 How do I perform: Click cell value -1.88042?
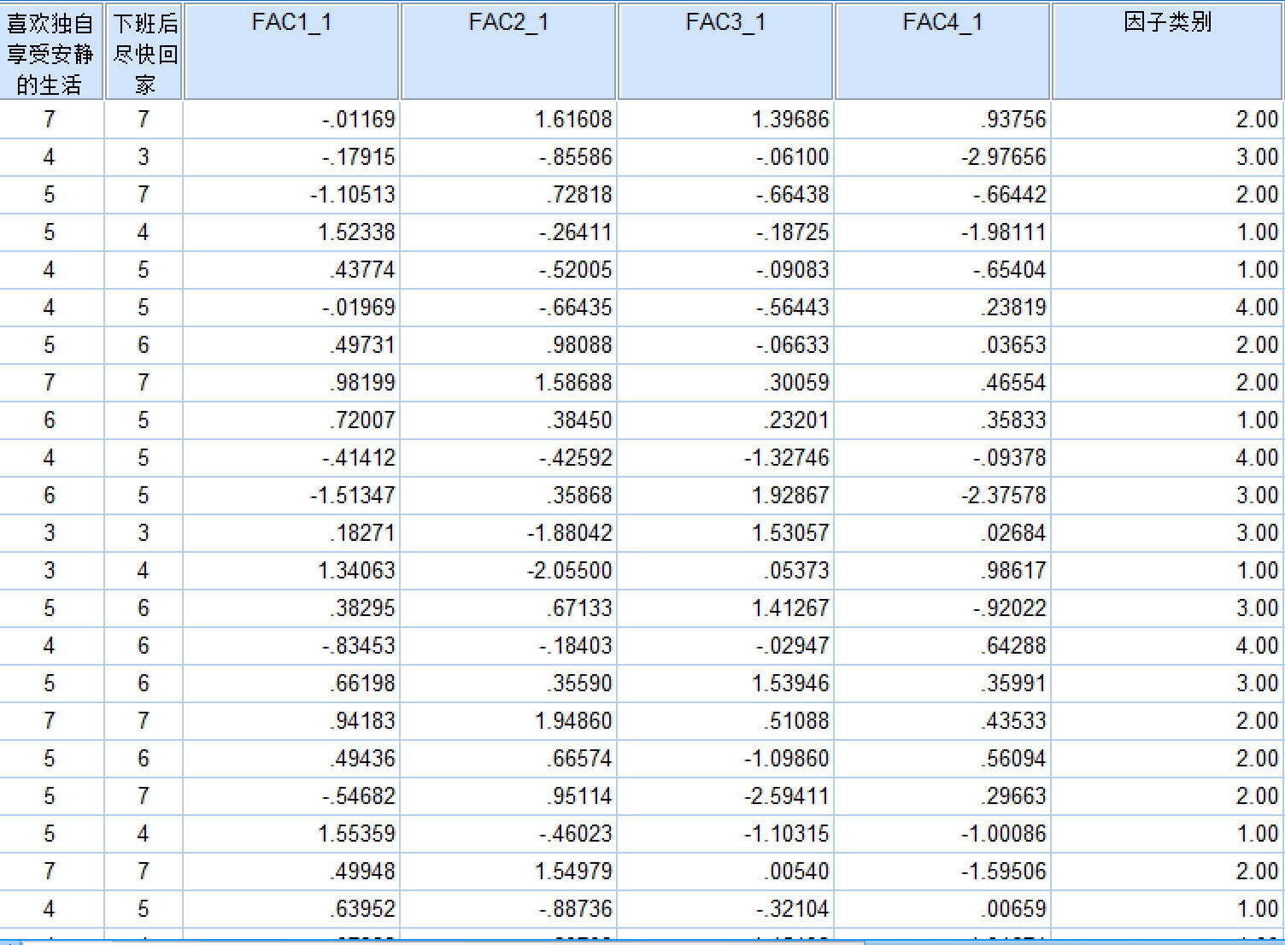570,533
